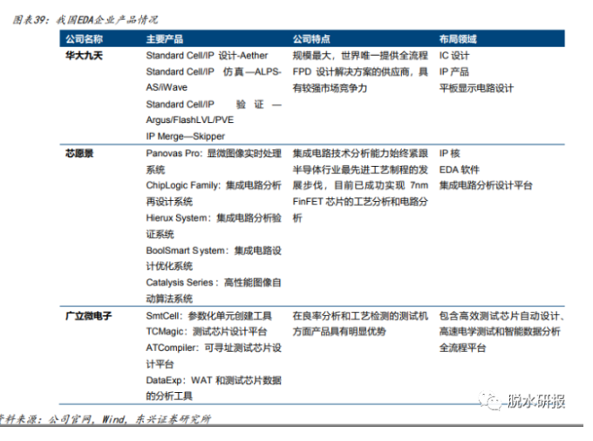Click 'FinFET 芯片的工艺分析和电路分' line
The image size is (593, 441).
tap(360, 202)
